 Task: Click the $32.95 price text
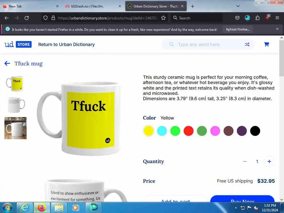tap(266, 181)
